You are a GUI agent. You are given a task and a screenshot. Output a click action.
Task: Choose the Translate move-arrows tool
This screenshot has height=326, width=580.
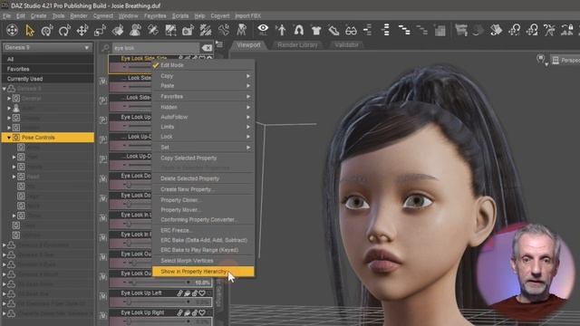[82, 30]
